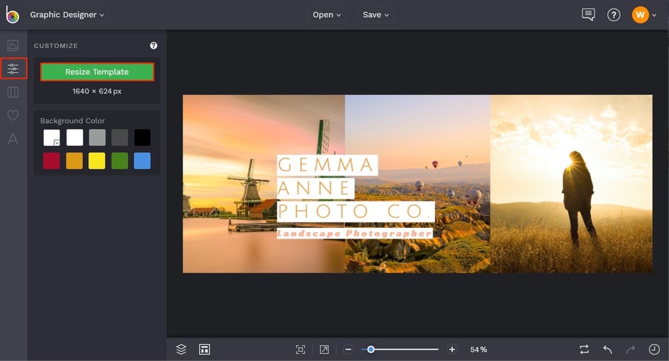
Task: Expand the Graphic Designer mode dropdown
Action: click(x=67, y=14)
